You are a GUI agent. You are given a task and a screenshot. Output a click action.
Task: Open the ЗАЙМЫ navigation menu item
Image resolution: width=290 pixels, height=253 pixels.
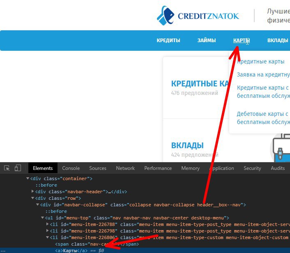(207, 41)
